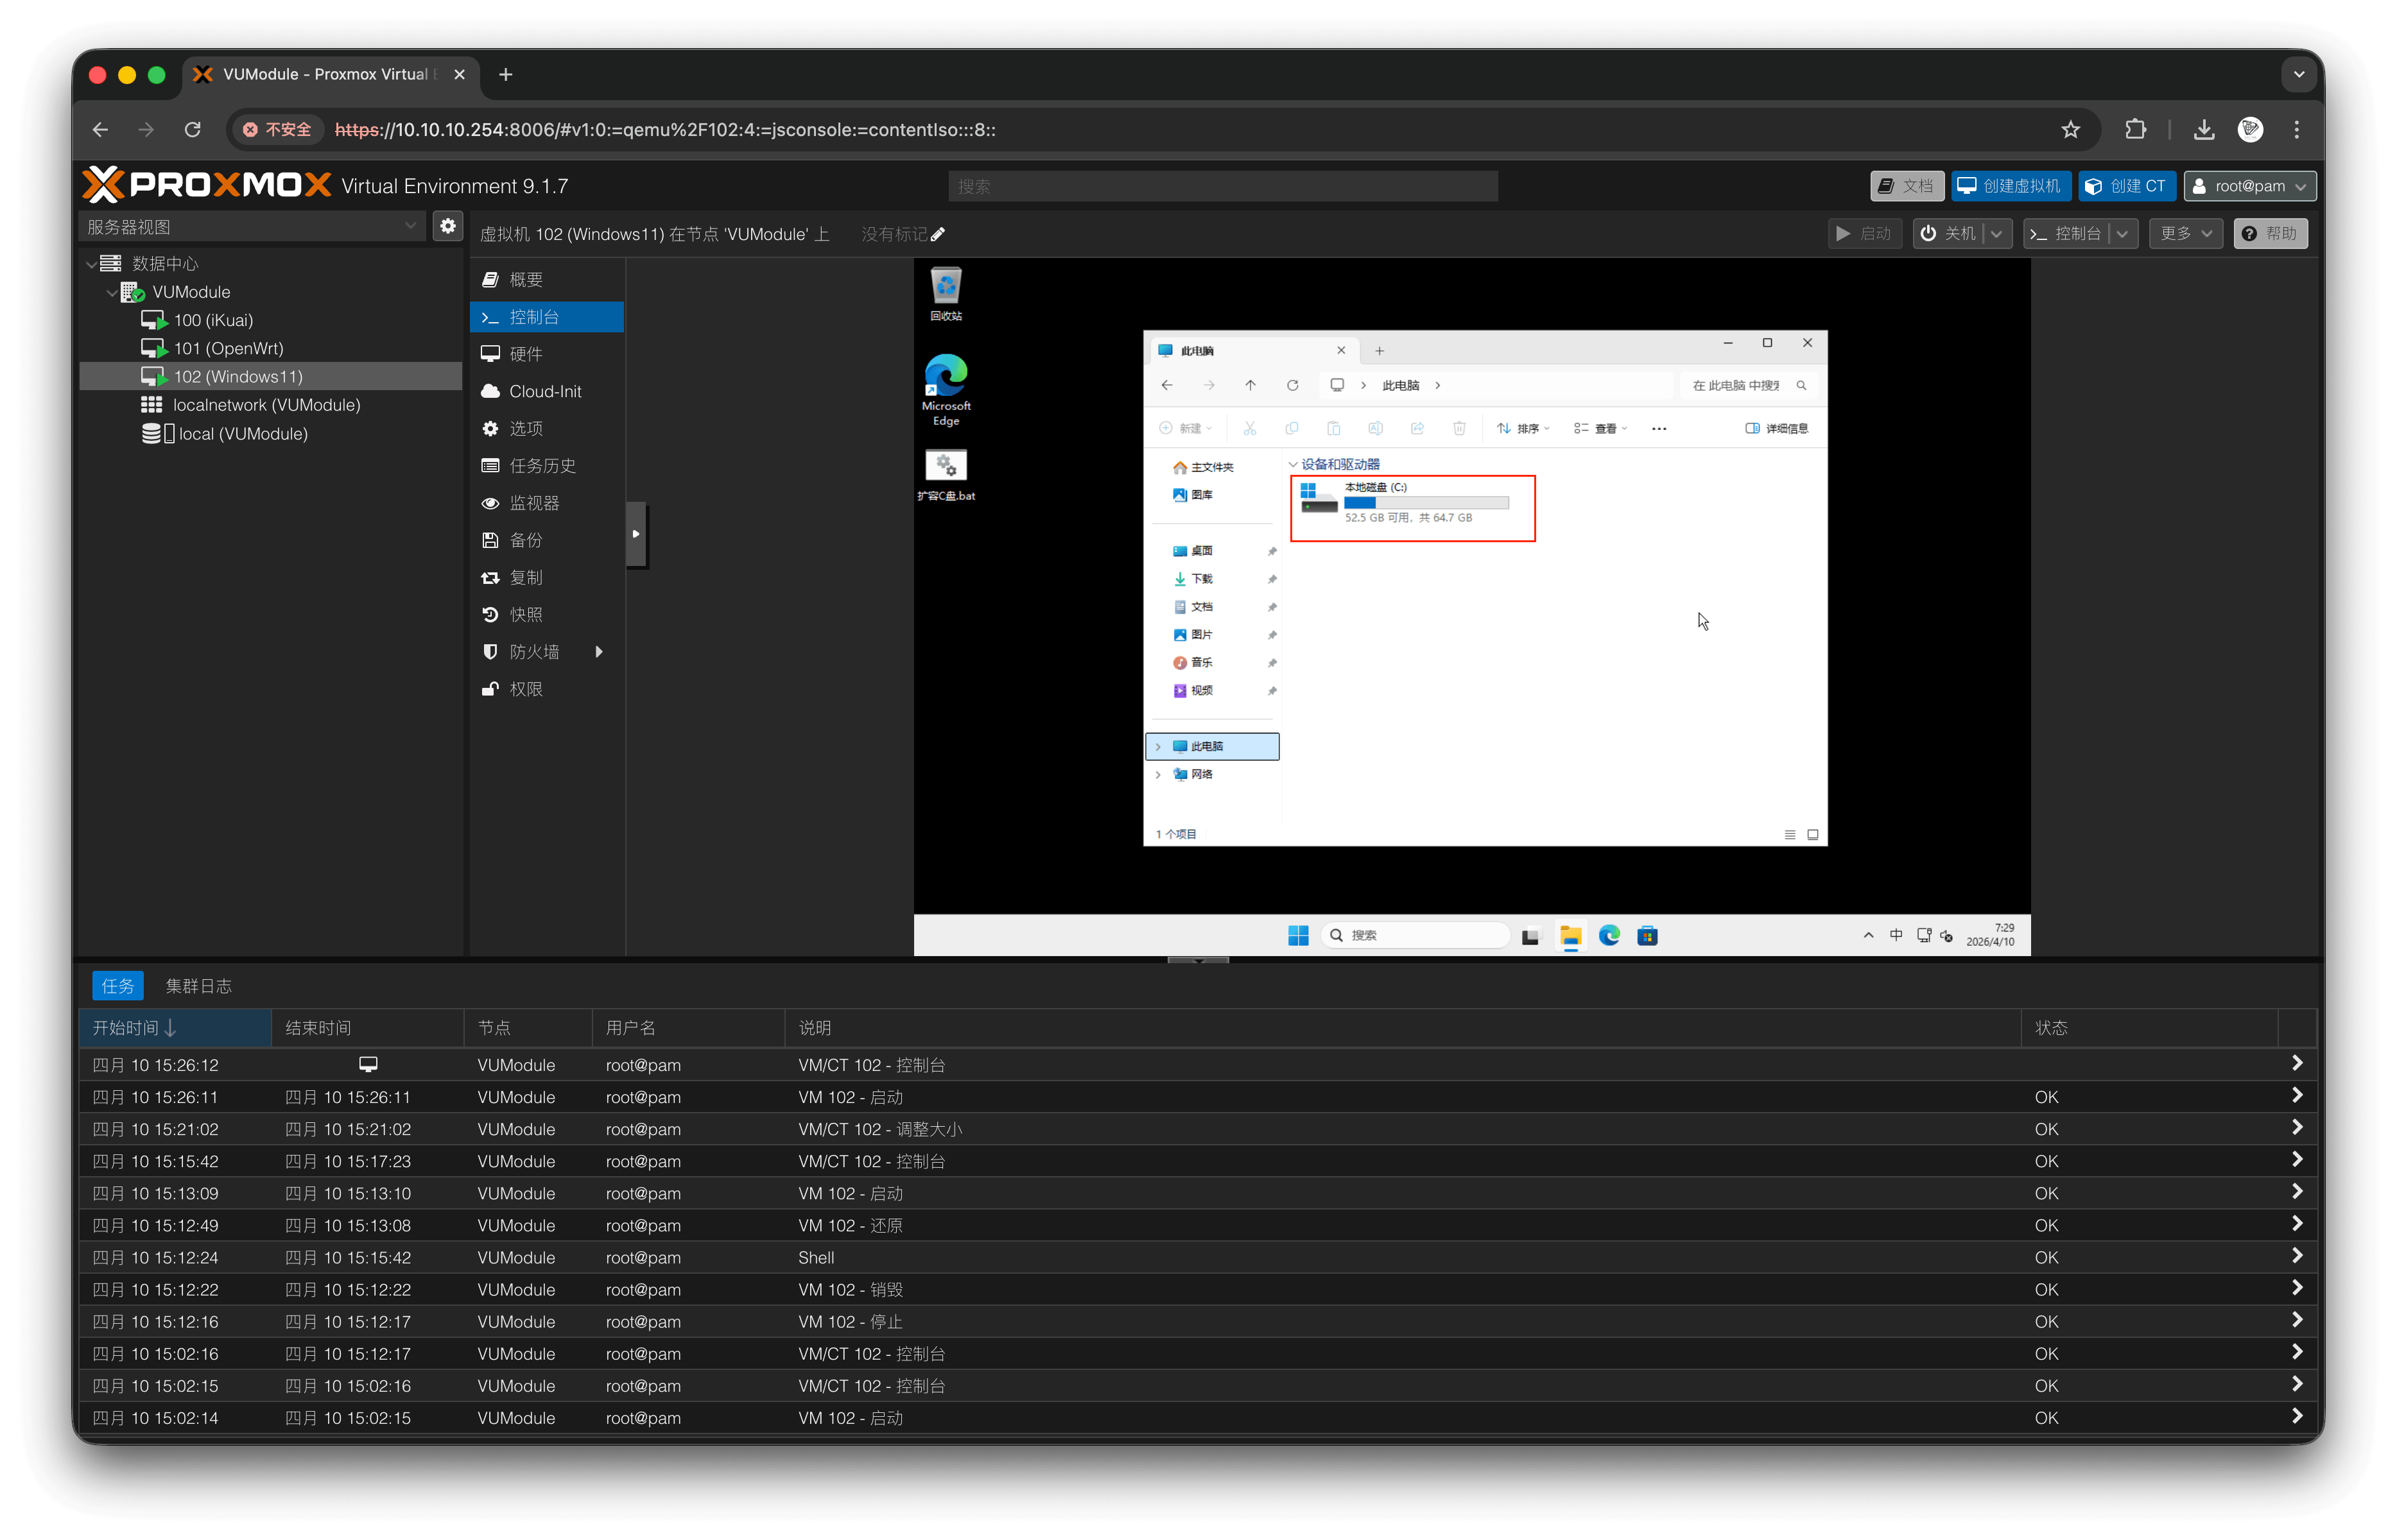Toggle the noVNC control panel side handle
2397x1540 pixels.
pyautogui.click(x=636, y=534)
